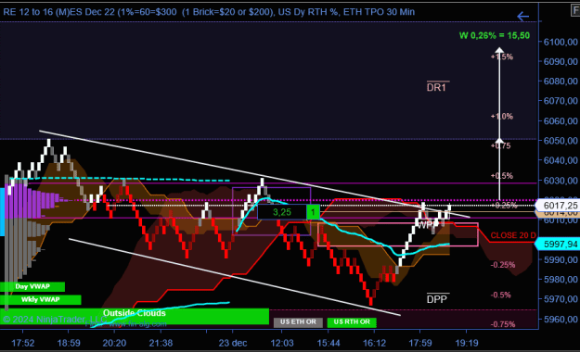This screenshot has width=580, height=352.
Task: Click the 6080,00 price axis label
Action: click(x=561, y=81)
